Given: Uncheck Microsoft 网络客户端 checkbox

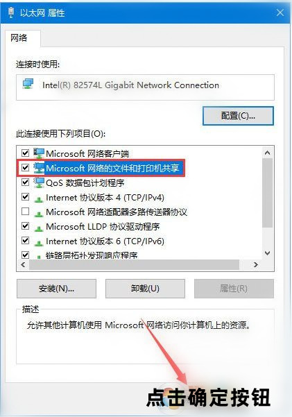Looking at the screenshot, I should (25, 153).
